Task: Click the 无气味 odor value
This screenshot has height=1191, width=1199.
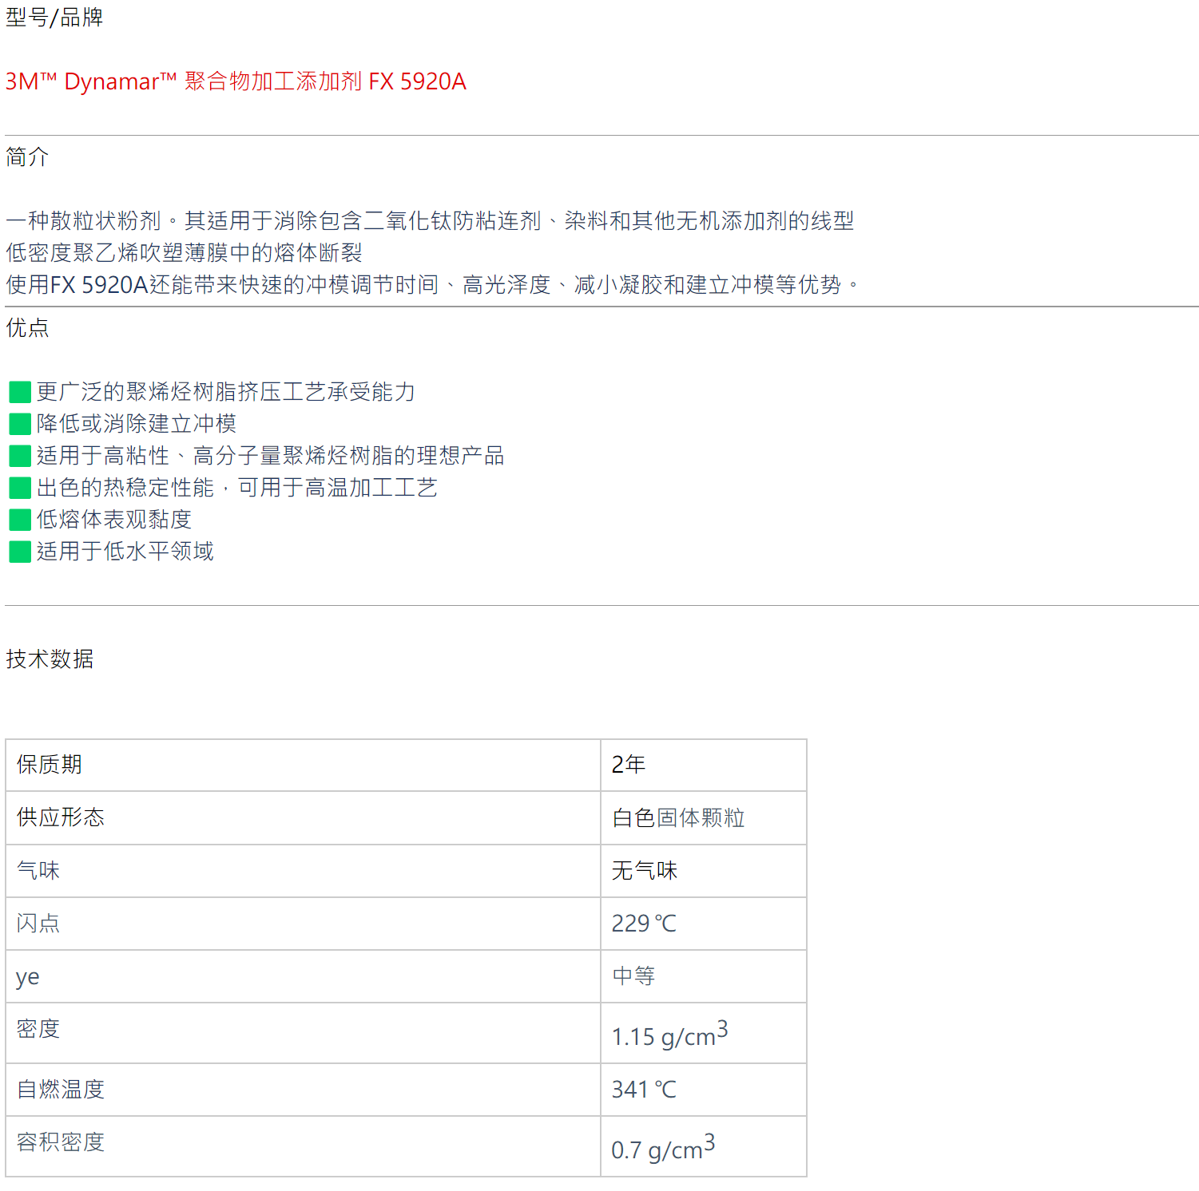Action: (644, 870)
